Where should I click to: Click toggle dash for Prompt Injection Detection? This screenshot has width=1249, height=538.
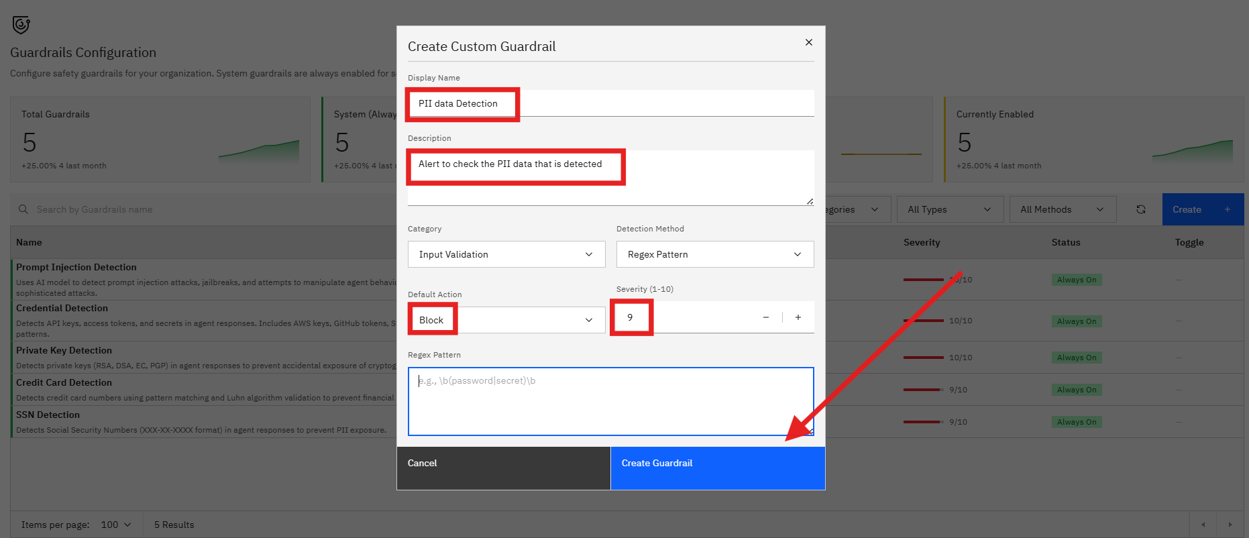pos(1179,280)
